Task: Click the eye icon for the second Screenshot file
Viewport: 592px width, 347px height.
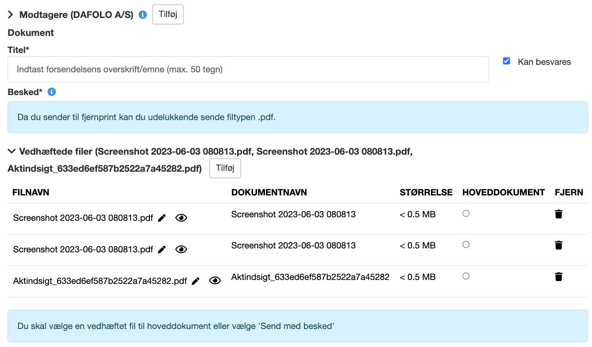Action: click(181, 249)
